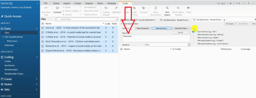Click the Search Project field

click(86, 19)
